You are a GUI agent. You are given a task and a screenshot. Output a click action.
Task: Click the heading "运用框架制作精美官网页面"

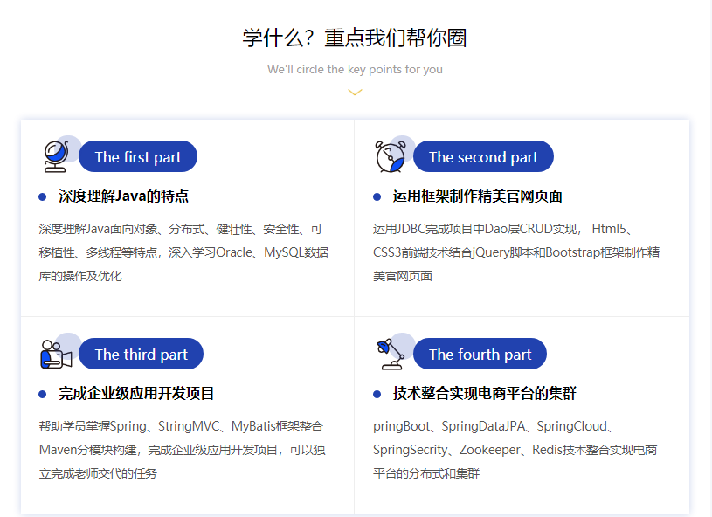click(x=477, y=196)
